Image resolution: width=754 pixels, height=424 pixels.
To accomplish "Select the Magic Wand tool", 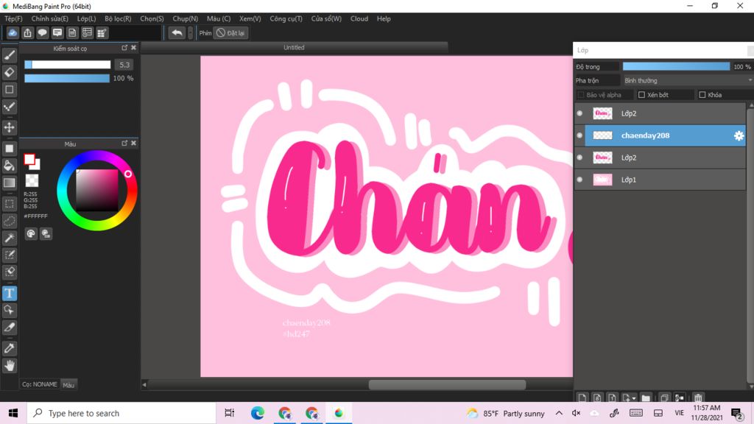I will (9, 238).
